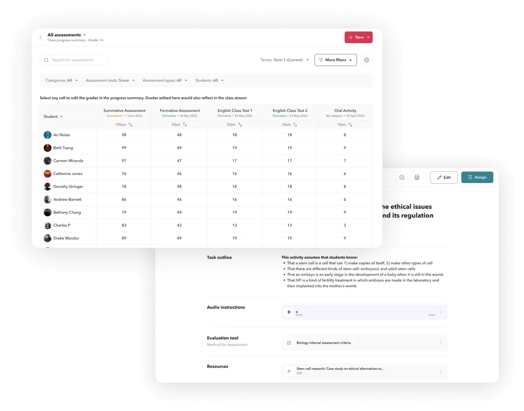Viewport: 524px width, 411px height.
Task: Click the comment icon in activity toolbar
Action: tap(402, 177)
